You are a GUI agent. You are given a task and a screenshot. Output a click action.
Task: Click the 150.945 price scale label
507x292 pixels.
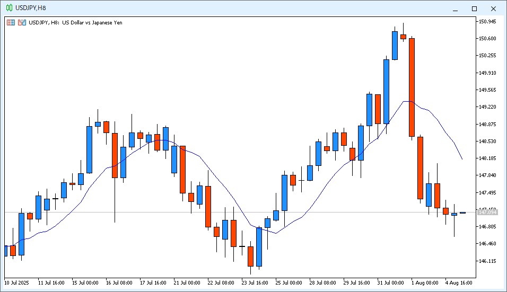(487, 21)
